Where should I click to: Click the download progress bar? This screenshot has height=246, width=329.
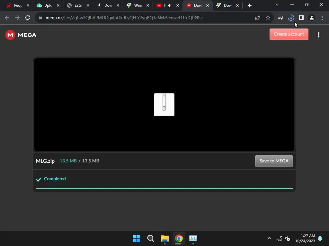[164, 188]
